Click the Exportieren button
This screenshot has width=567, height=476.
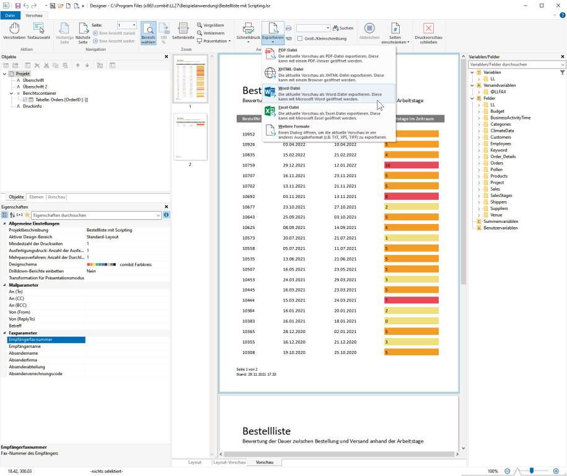[x=273, y=33]
